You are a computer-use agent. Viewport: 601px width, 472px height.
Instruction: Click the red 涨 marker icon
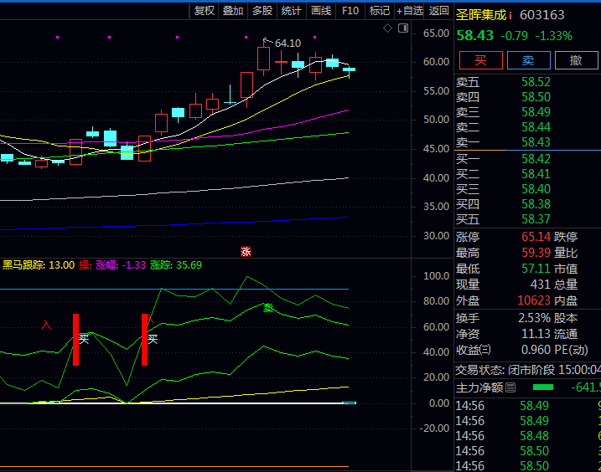pyautogui.click(x=246, y=251)
